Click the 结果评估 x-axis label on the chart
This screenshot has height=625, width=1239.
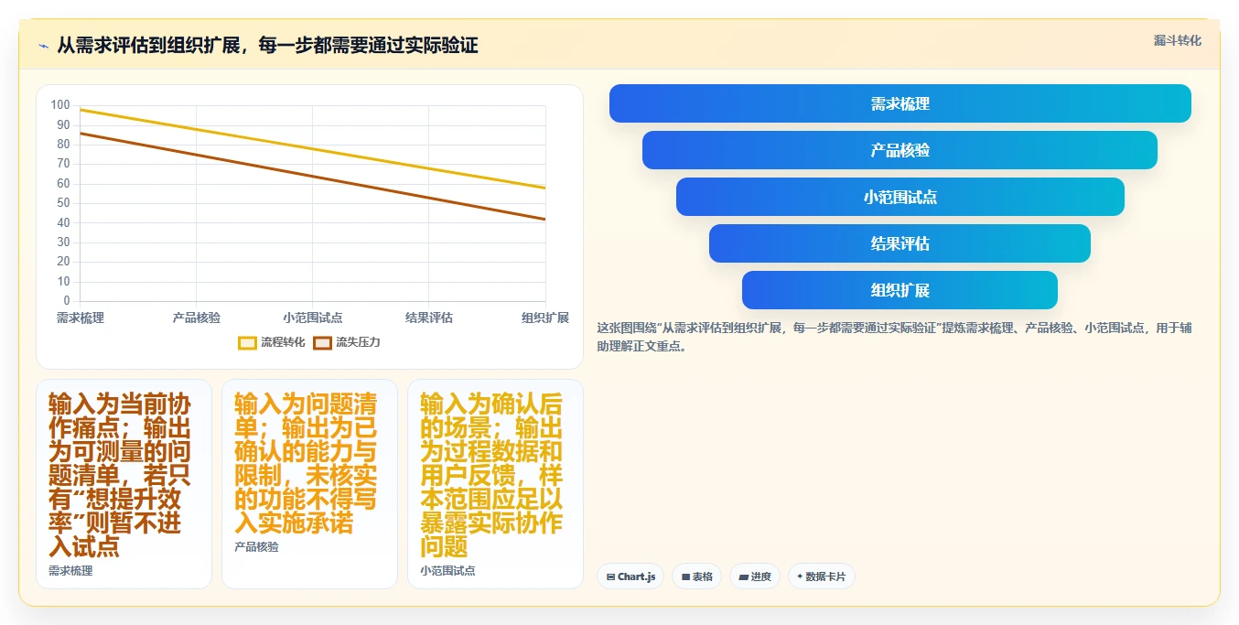[x=429, y=318]
